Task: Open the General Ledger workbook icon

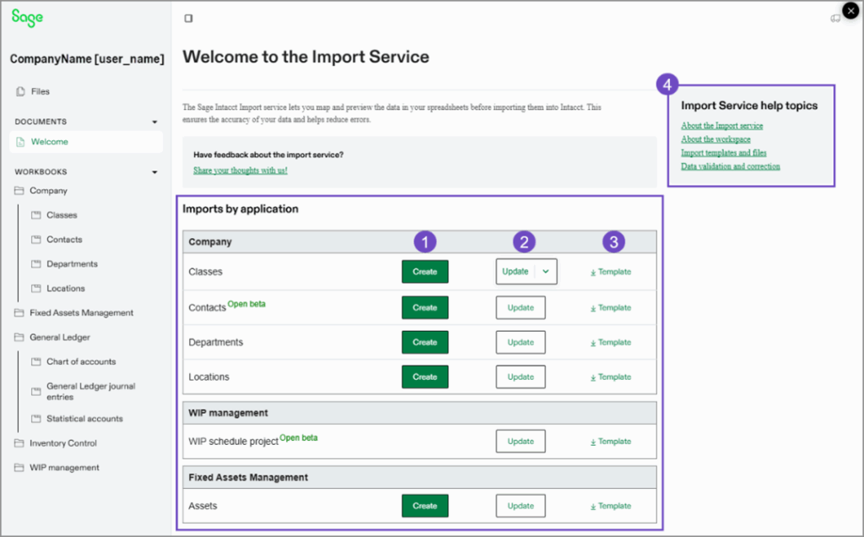Action: pyautogui.click(x=18, y=337)
